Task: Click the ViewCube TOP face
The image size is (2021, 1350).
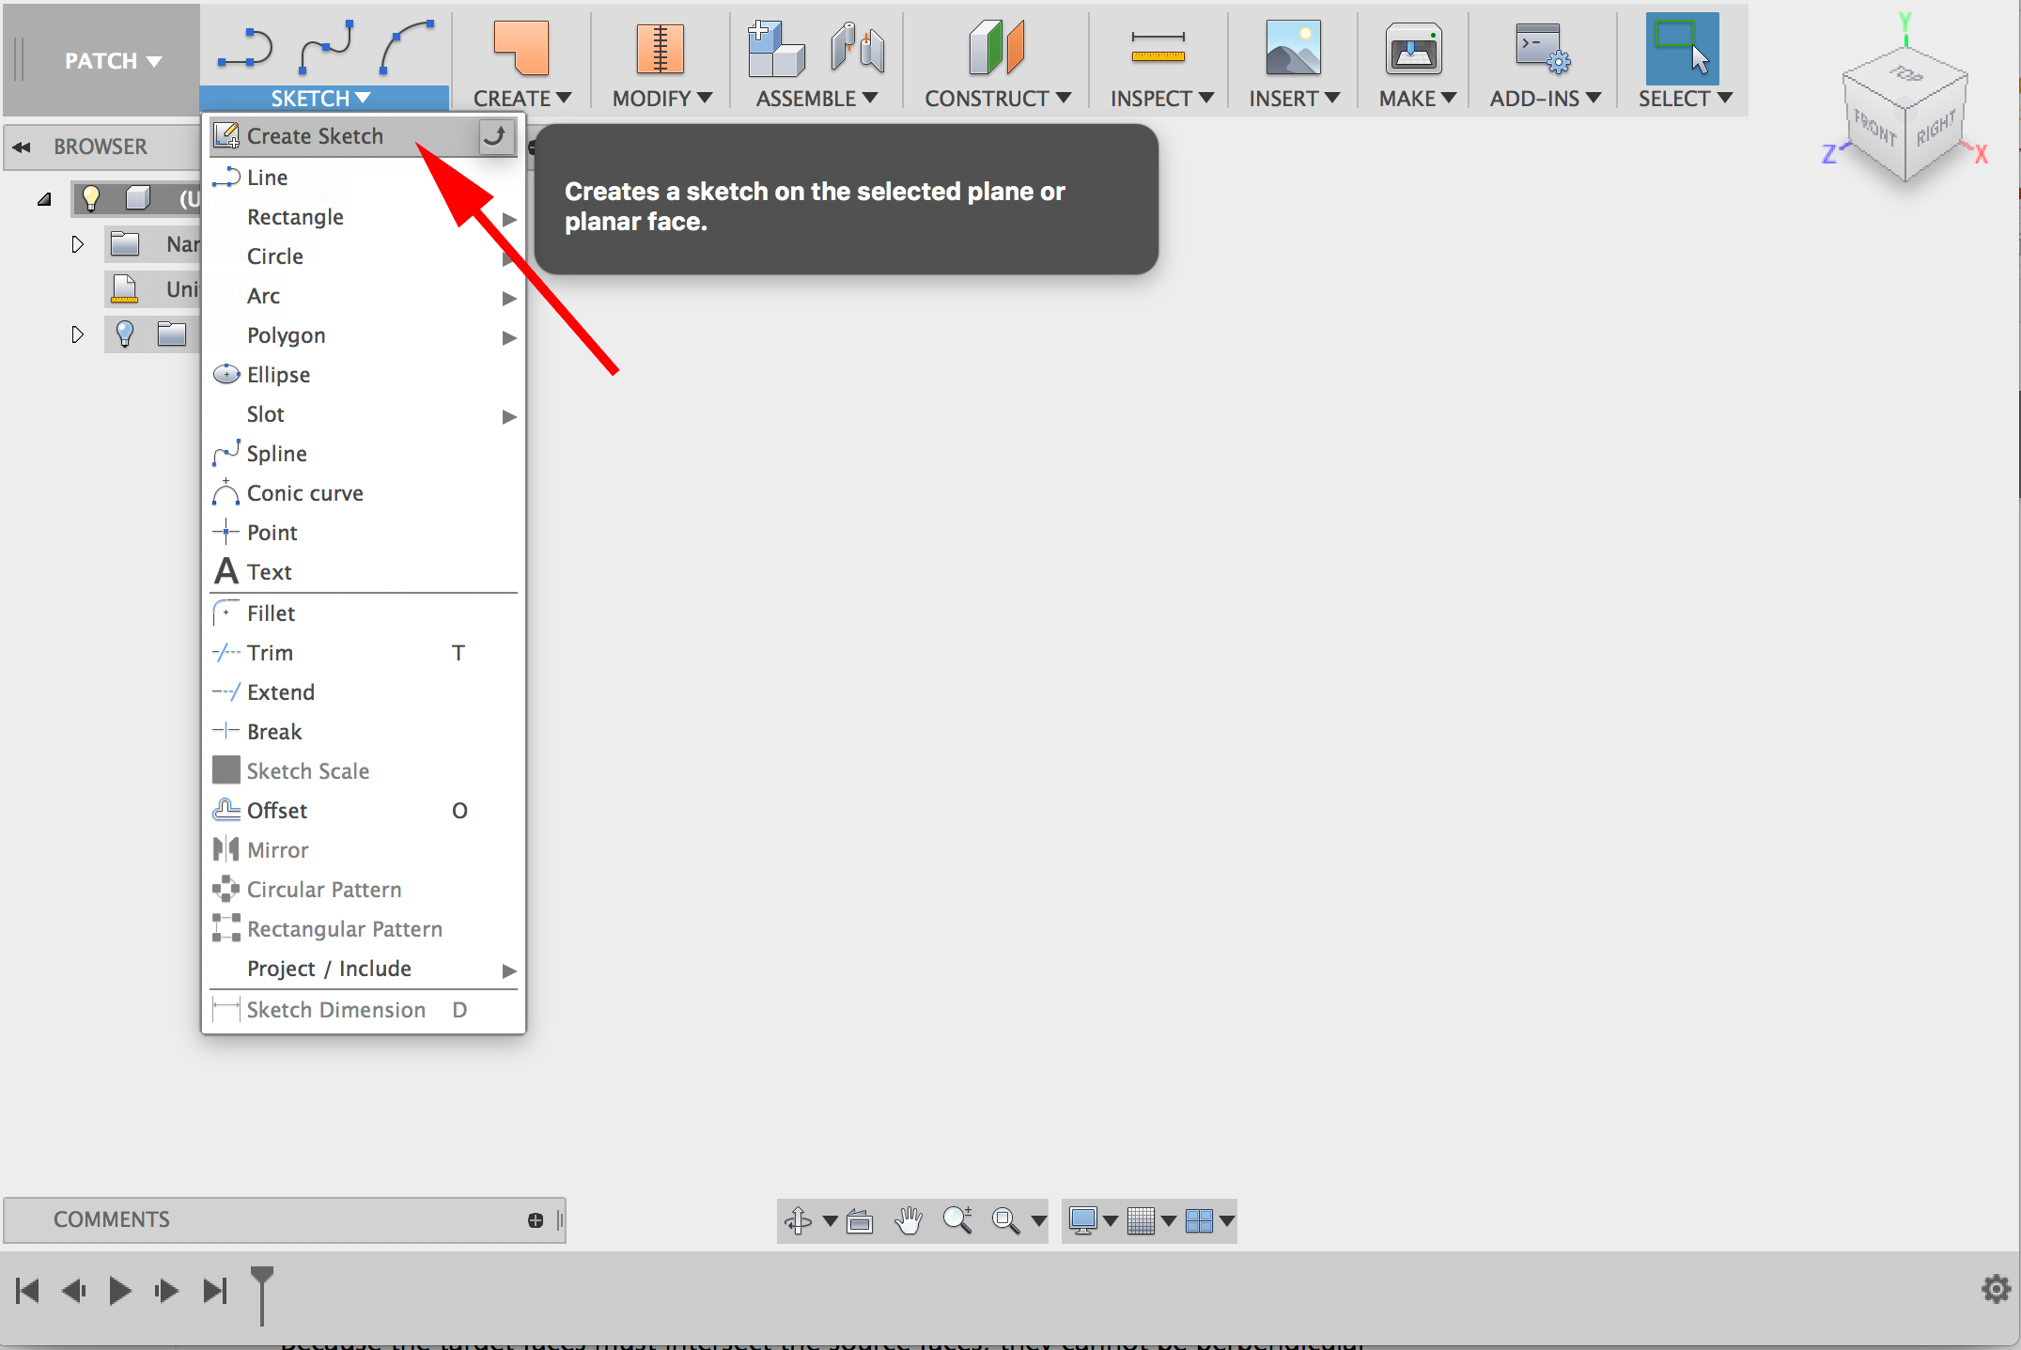Action: [x=1905, y=74]
